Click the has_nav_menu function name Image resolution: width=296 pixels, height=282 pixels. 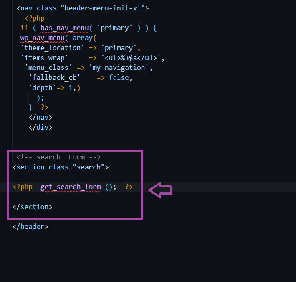click(64, 28)
